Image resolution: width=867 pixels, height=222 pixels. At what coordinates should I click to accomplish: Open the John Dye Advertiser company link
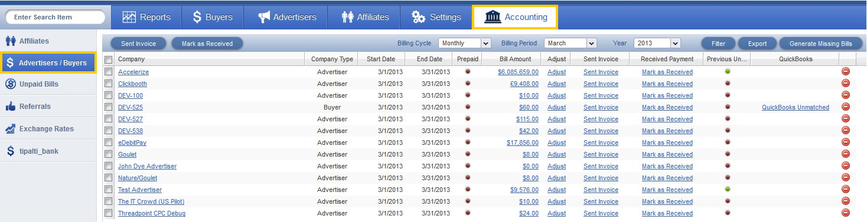(x=147, y=166)
